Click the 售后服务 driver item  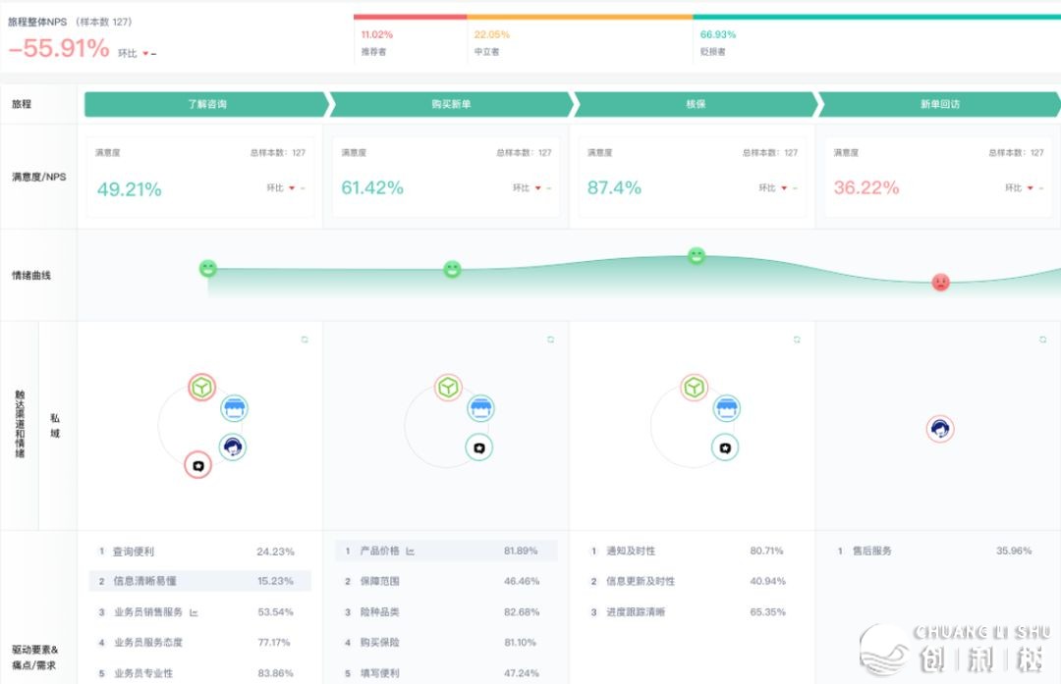[x=872, y=551]
